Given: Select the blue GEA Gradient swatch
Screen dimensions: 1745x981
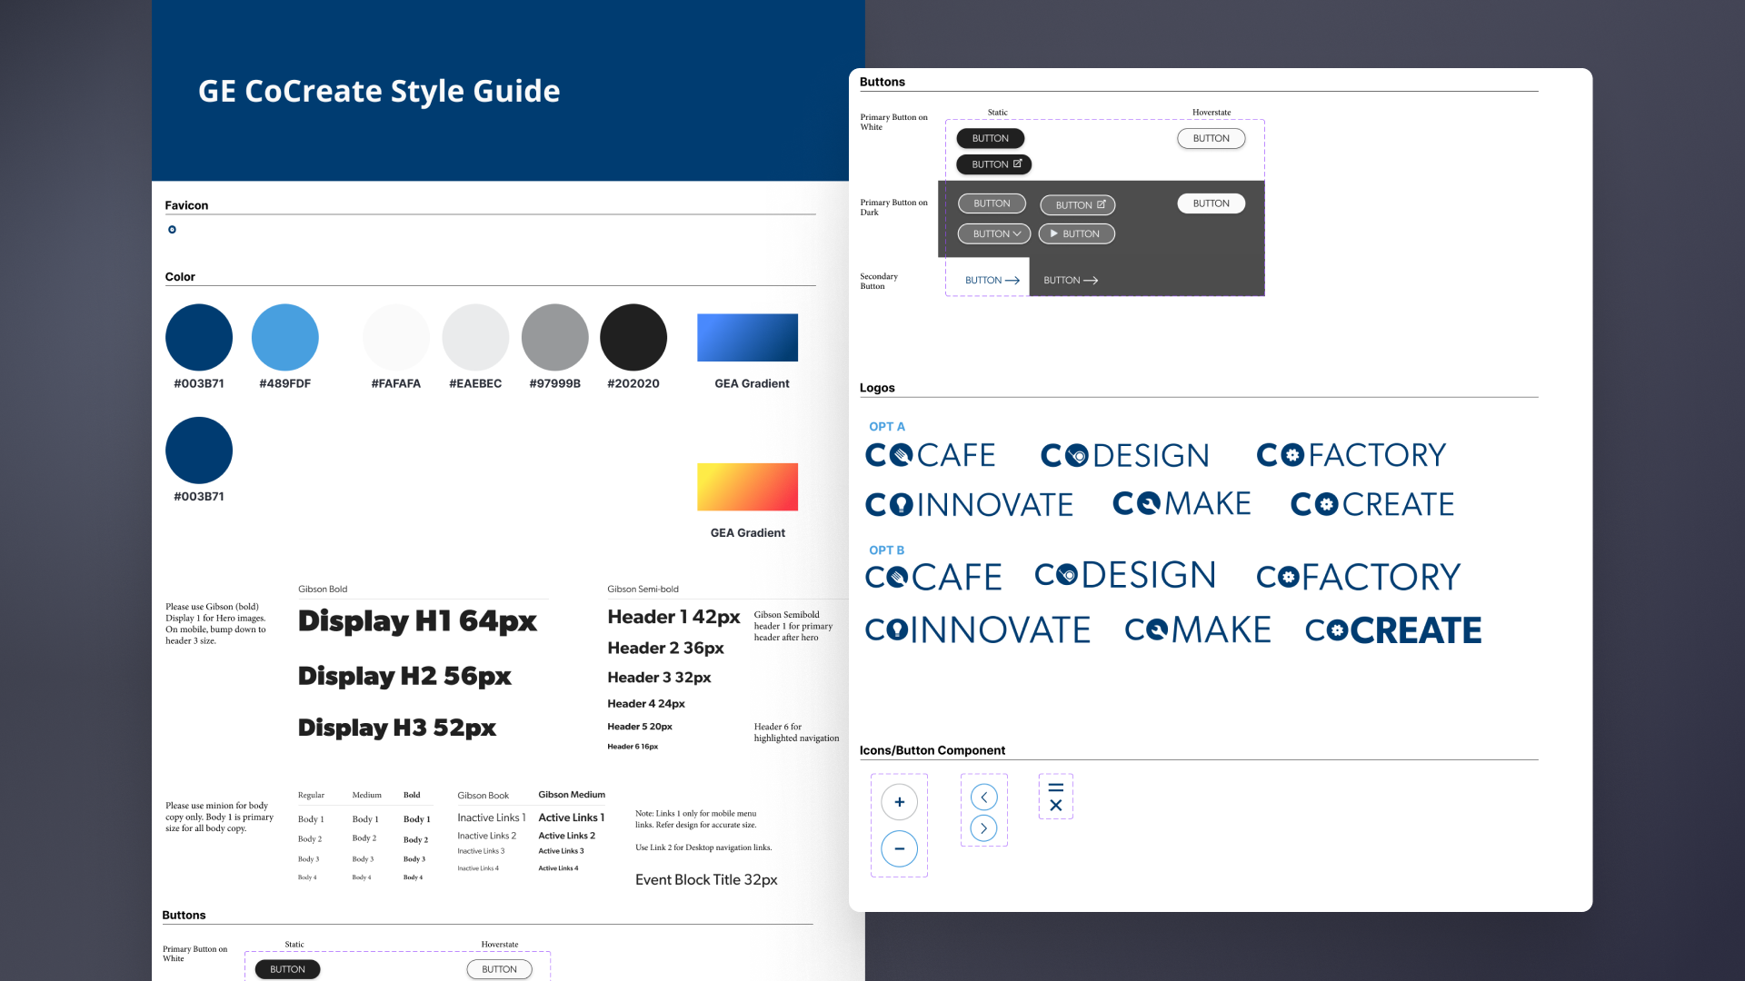Looking at the screenshot, I should pos(748,338).
